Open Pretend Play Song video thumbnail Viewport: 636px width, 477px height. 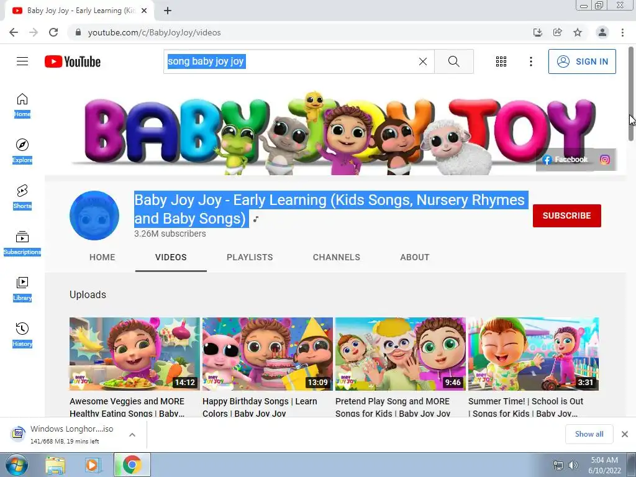(x=401, y=353)
